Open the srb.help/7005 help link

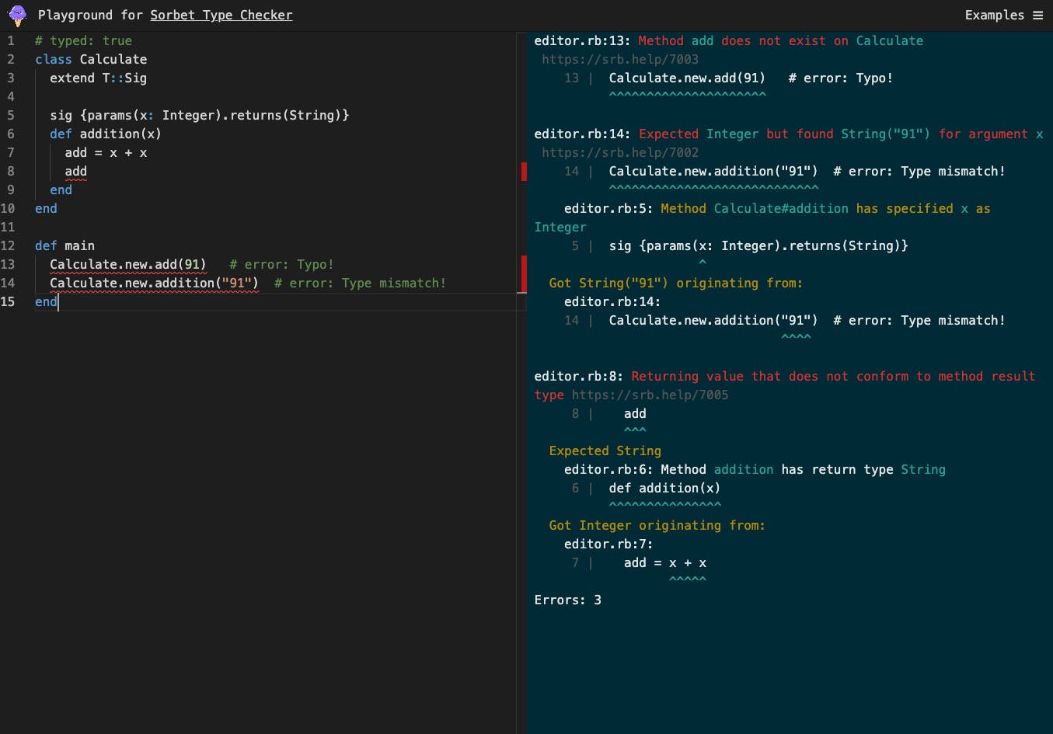[x=650, y=395]
